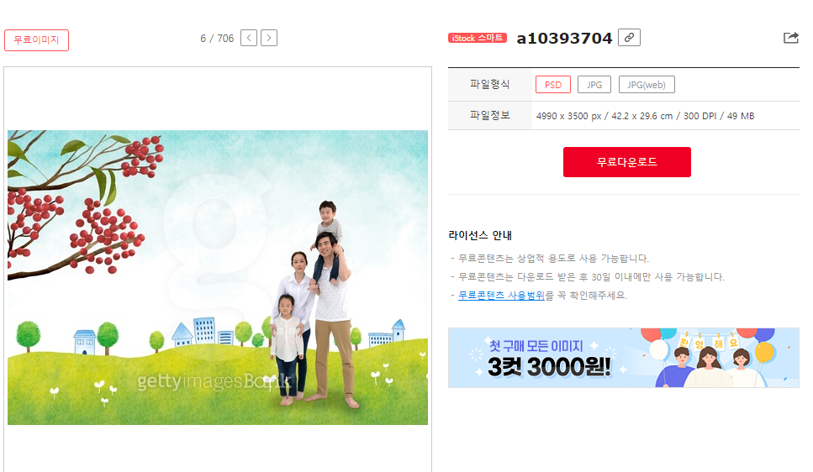The width and height of the screenshot is (813, 472).
Task: Click the file info dimensions text
Action: [645, 116]
